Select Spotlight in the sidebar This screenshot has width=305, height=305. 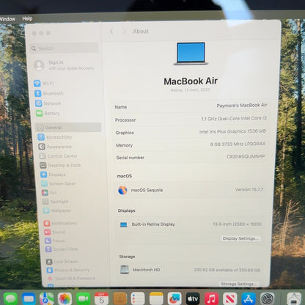(x=56, y=202)
